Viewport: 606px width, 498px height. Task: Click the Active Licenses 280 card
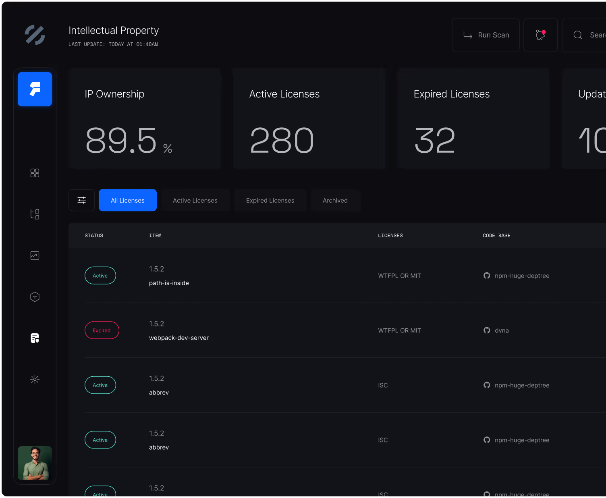(309, 118)
